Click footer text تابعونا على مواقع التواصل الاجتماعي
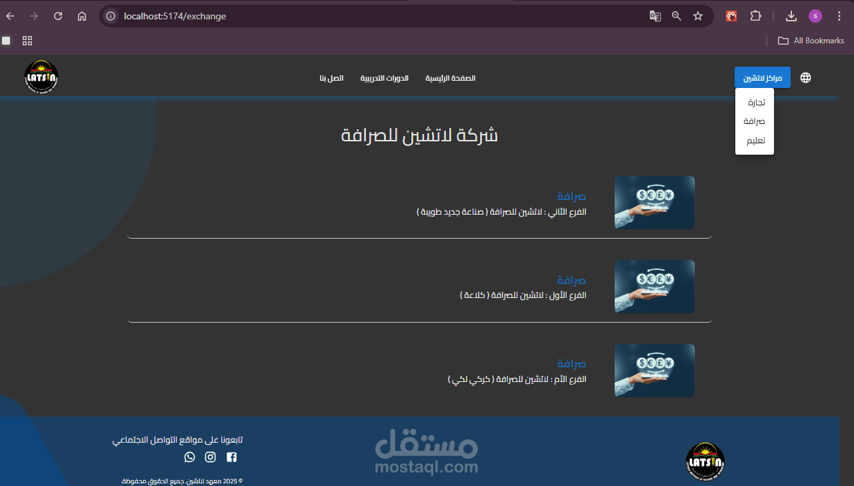Screen dimensions: 854x486 (177, 440)
